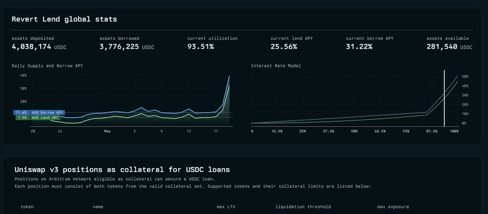Click the 'Uniswap v3 positions as collateral' heading
The image size is (488, 214).
[122, 170]
